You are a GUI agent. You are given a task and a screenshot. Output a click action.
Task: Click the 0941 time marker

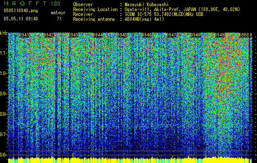[24, 35]
